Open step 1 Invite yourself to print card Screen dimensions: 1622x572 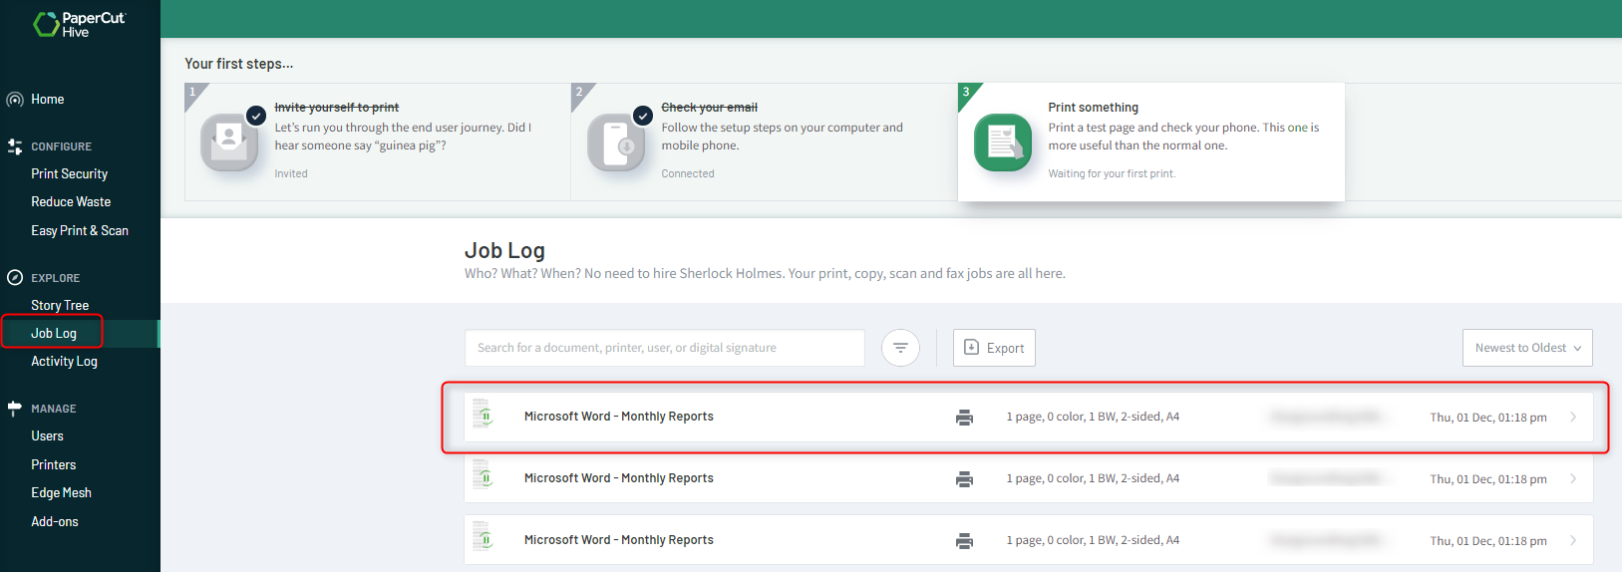[x=378, y=142]
